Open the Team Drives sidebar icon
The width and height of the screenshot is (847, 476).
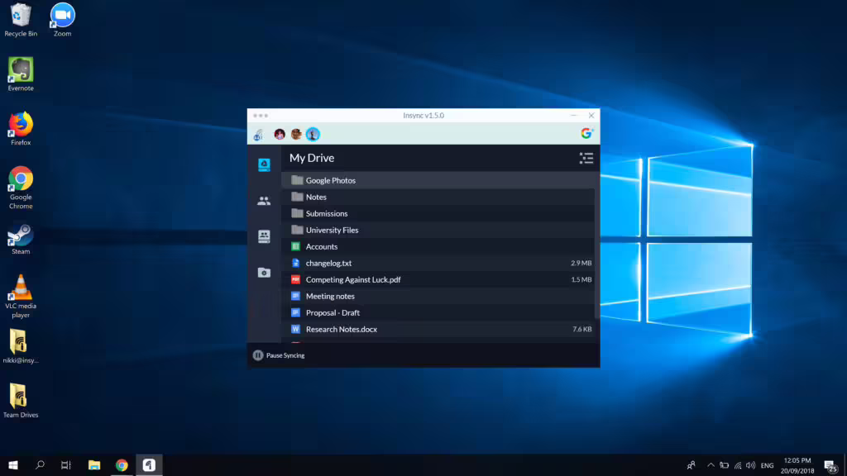[x=264, y=236]
